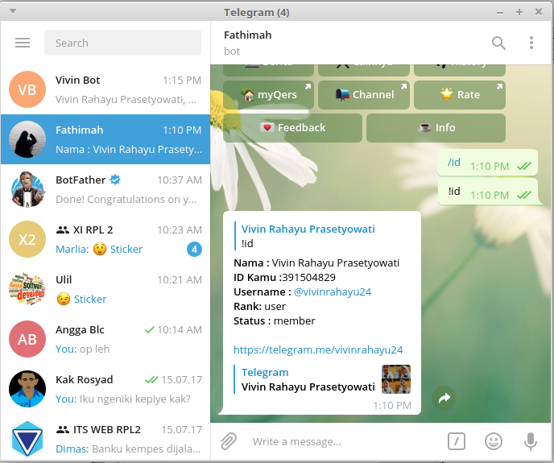Open the XI RPL 2 group chat
The image size is (554, 463).
pyautogui.click(x=105, y=239)
